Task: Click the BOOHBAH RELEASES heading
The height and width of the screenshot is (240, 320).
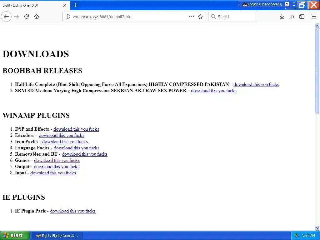Action: coord(42,71)
